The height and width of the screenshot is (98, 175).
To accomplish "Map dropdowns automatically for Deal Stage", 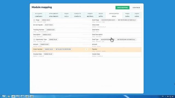I will coord(127,20).
